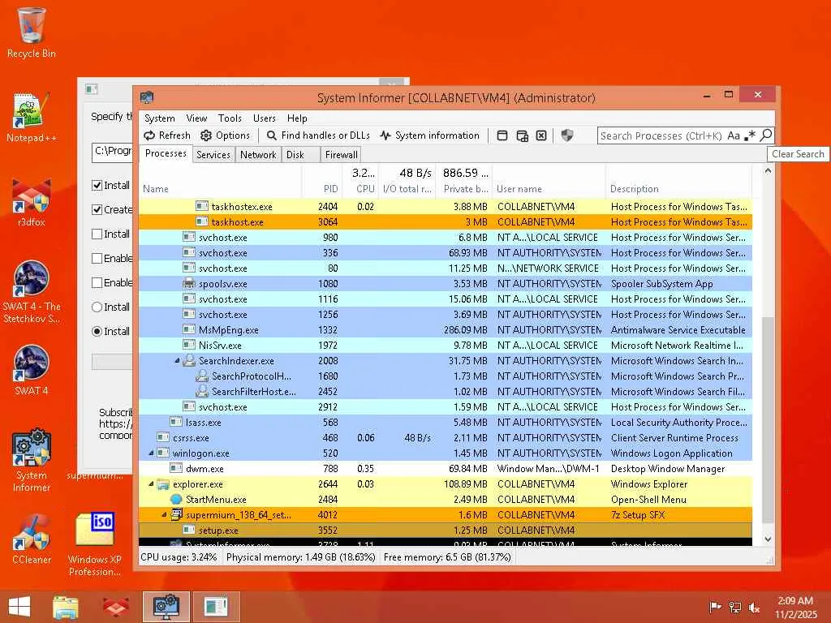
Task: Click the muted volume tray icon
Action: pyautogui.click(x=754, y=608)
